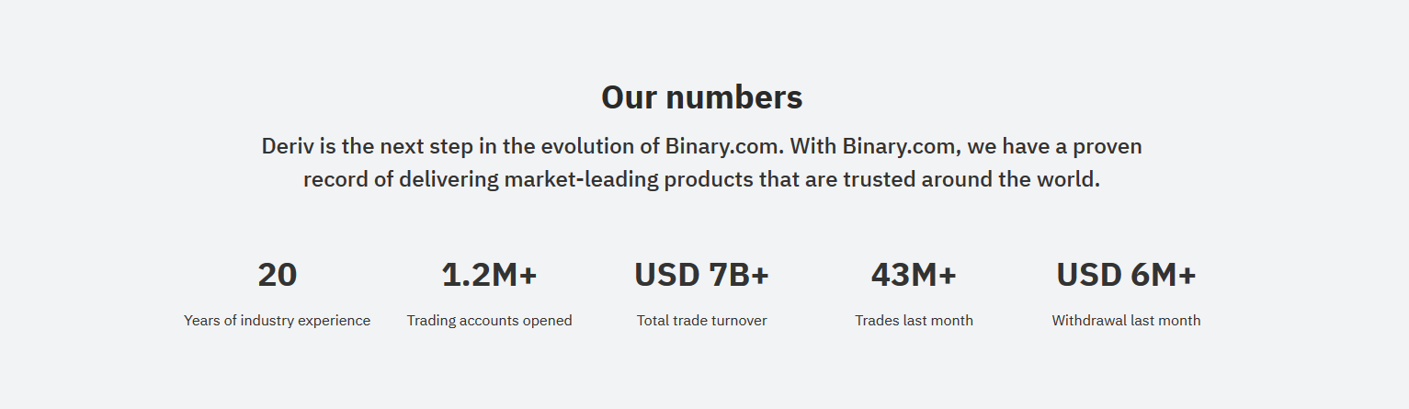Click "Binary.com" following the word "With"

tap(902, 146)
